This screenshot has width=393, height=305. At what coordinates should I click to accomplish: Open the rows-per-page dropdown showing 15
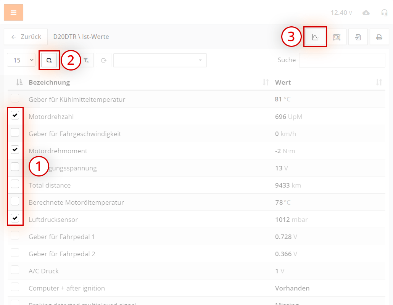(x=21, y=60)
